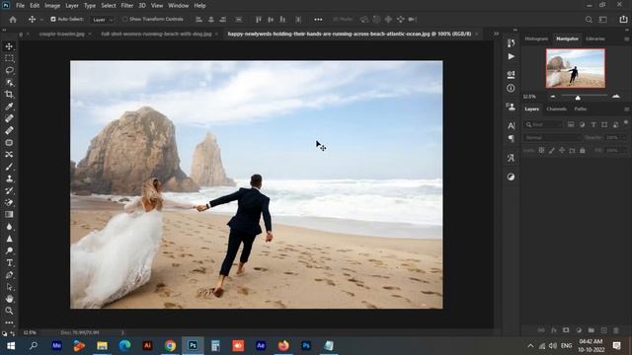Image resolution: width=632 pixels, height=355 pixels.
Task: Select the Brush tool
Action: 9,167
